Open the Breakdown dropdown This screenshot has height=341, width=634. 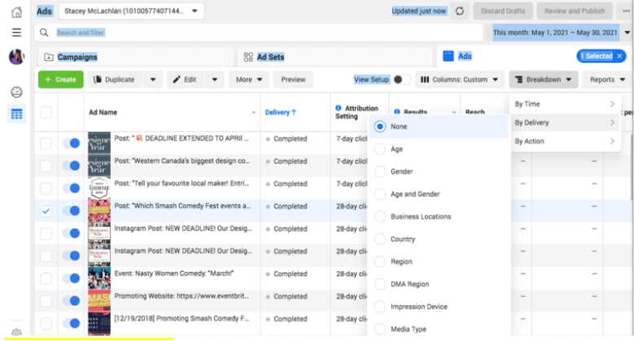coord(544,80)
